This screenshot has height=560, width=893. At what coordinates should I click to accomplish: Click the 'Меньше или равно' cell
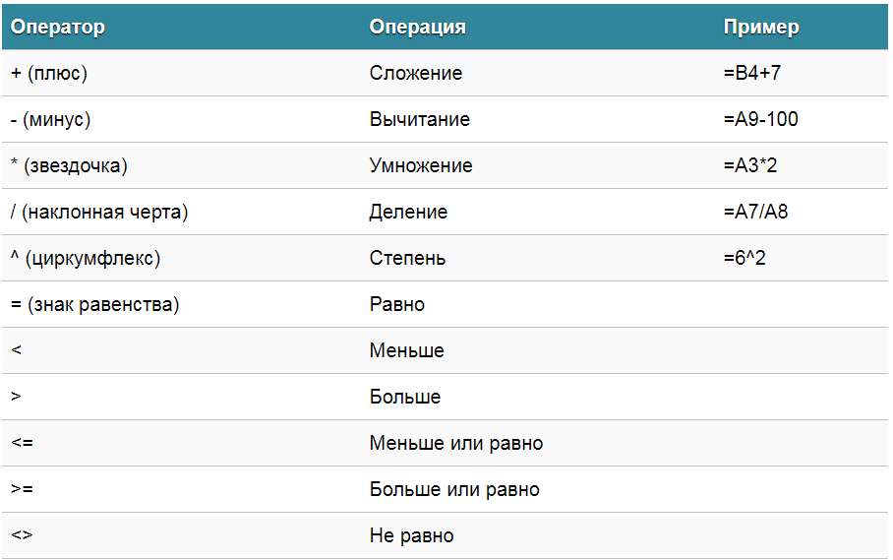[456, 443]
